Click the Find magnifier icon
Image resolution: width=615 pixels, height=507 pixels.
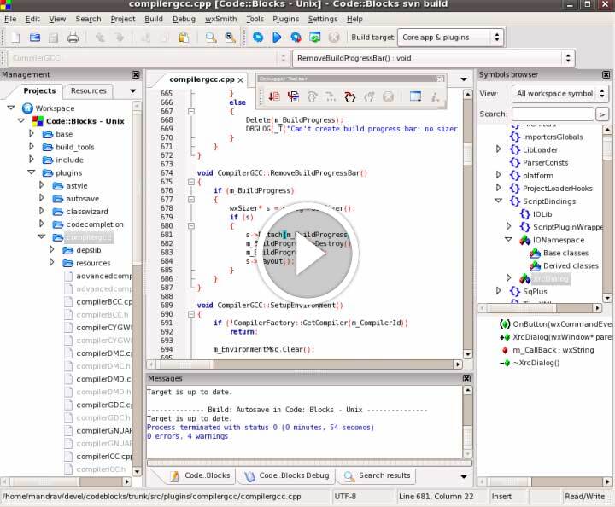(210, 38)
